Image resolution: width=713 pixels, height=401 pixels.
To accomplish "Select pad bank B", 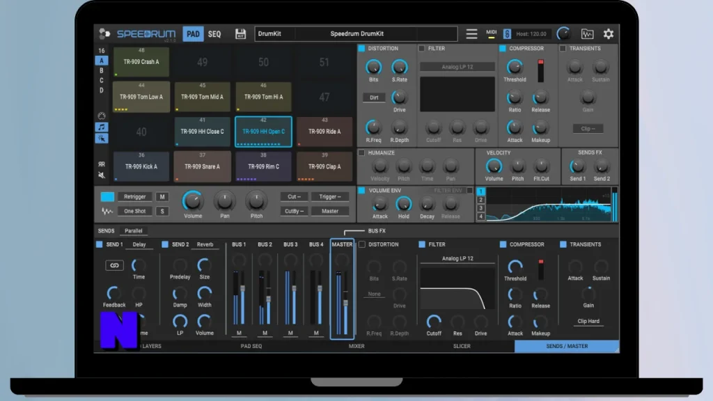I will (x=102, y=70).
